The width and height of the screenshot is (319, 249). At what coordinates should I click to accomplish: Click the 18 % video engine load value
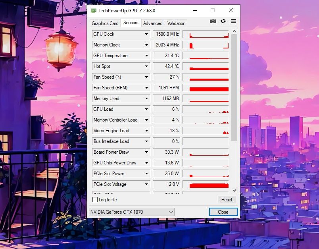(x=166, y=131)
